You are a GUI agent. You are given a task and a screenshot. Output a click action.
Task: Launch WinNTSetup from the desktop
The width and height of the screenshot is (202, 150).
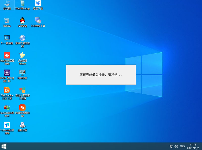(22, 4)
